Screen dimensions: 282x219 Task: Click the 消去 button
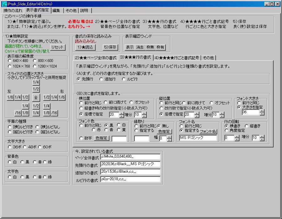pos(140,47)
